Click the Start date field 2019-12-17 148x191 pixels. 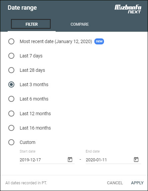[47, 160]
